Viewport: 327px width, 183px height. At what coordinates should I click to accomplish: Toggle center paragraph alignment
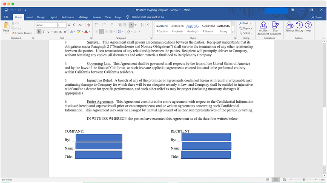point(102,32)
